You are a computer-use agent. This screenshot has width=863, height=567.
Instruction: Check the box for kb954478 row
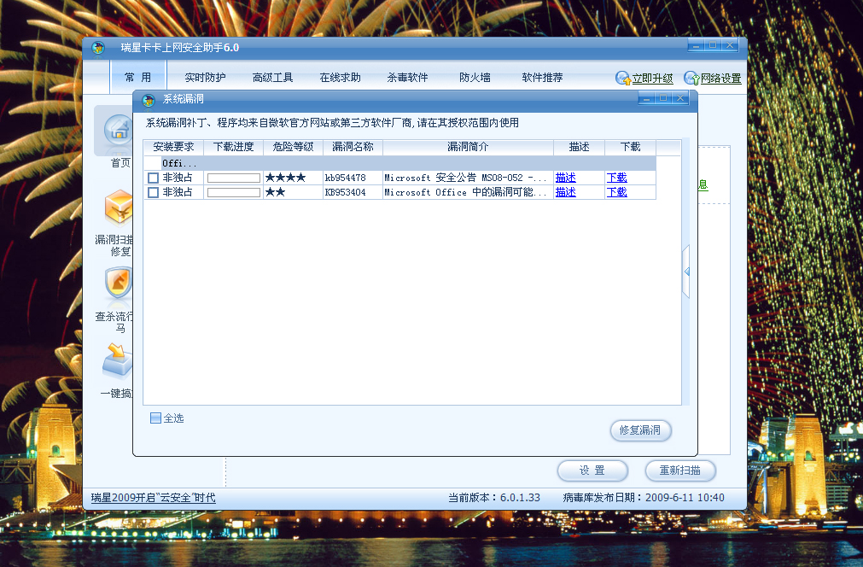[153, 178]
